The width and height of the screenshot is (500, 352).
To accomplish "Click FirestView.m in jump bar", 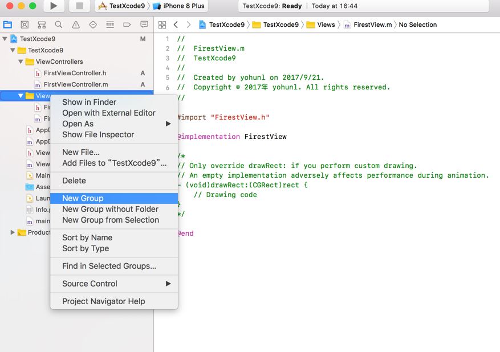I will pos(368,24).
